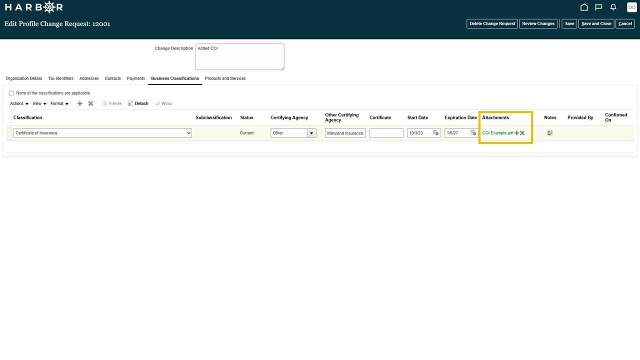The width and height of the screenshot is (640, 360).
Task: Click the Notes column header
Action: 550,117
